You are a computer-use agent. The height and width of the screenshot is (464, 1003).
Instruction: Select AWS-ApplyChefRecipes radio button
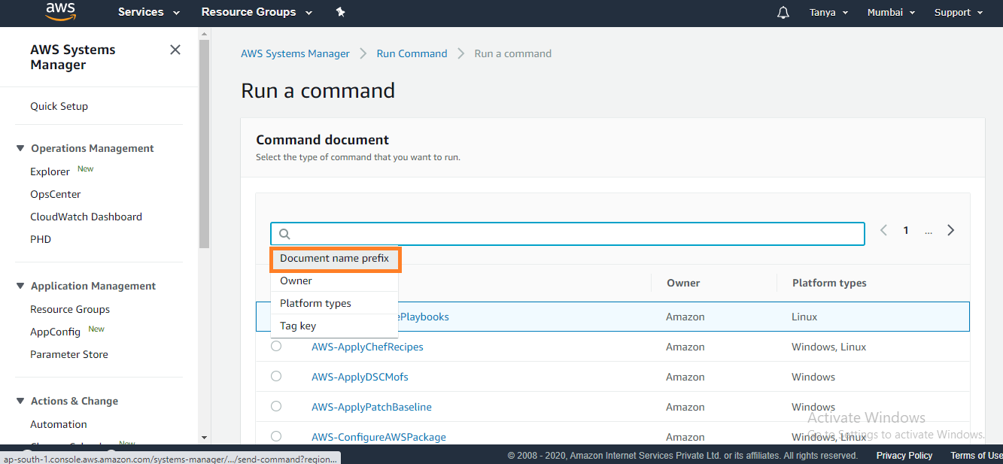pos(276,346)
